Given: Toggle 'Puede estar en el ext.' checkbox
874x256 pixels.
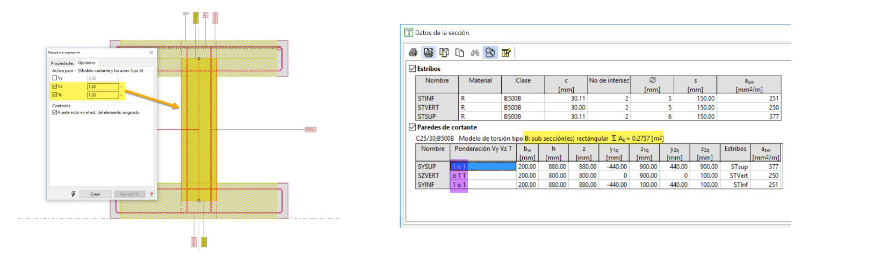Looking at the screenshot, I should click(x=55, y=113).
